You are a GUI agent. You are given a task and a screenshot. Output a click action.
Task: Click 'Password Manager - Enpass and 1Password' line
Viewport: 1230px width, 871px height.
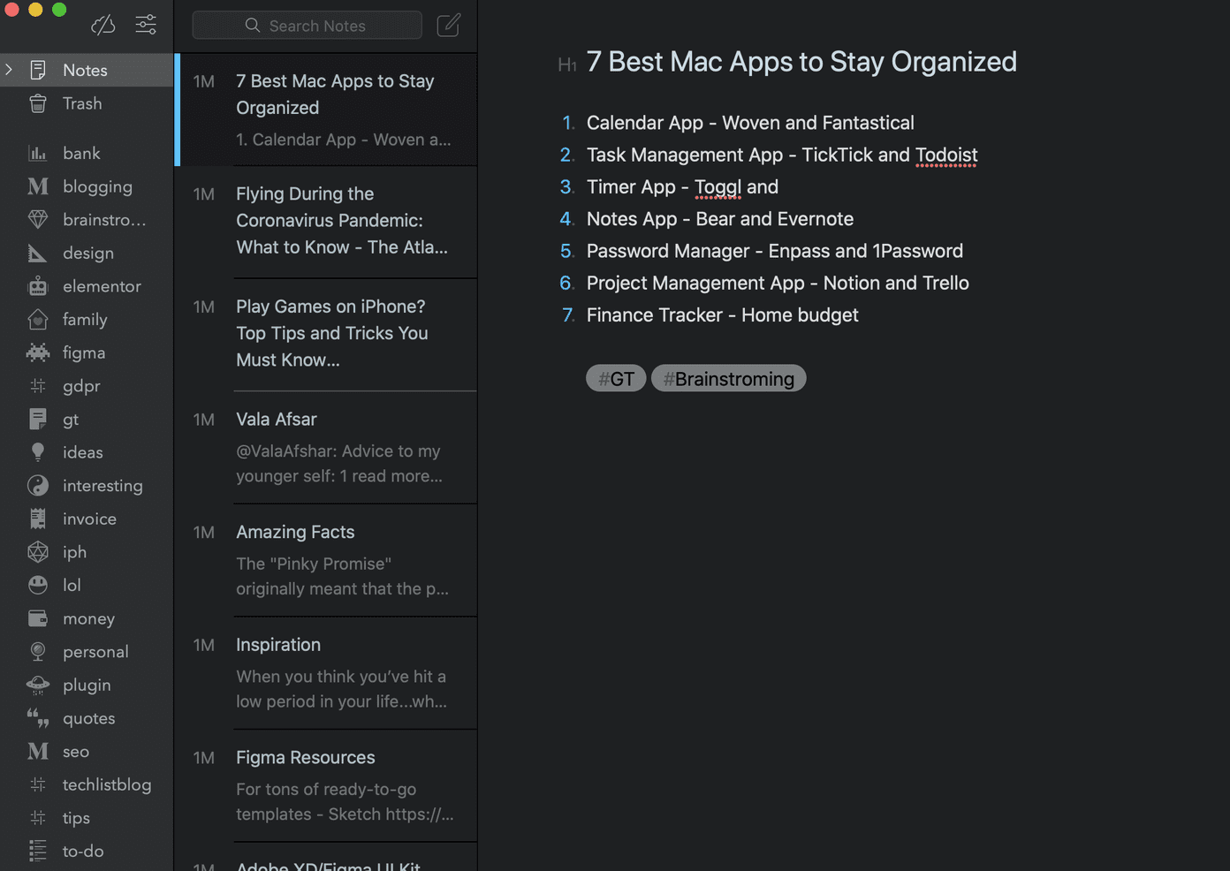click(x=775, y=251)
